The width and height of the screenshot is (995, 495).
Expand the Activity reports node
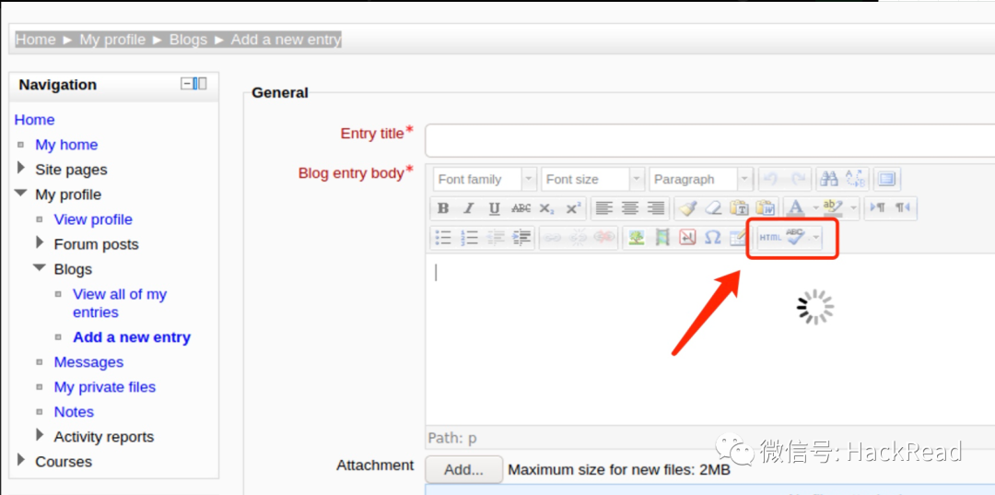click(41, 435)
